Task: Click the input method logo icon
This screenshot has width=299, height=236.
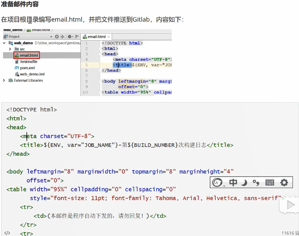Action: click(x=217, y=182)
